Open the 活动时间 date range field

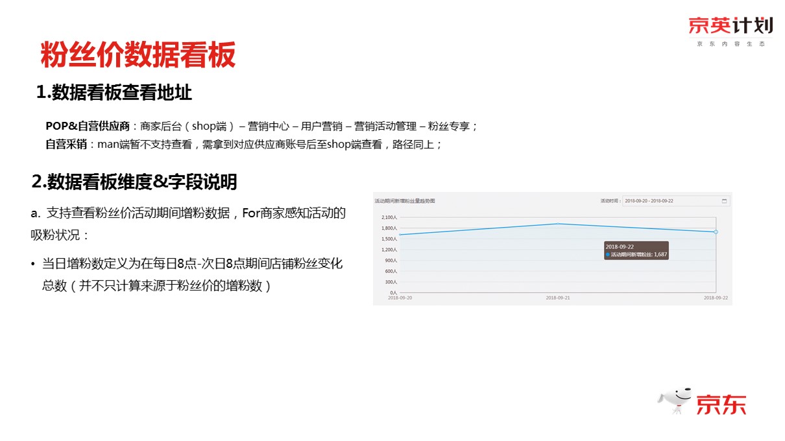(671, 201)
